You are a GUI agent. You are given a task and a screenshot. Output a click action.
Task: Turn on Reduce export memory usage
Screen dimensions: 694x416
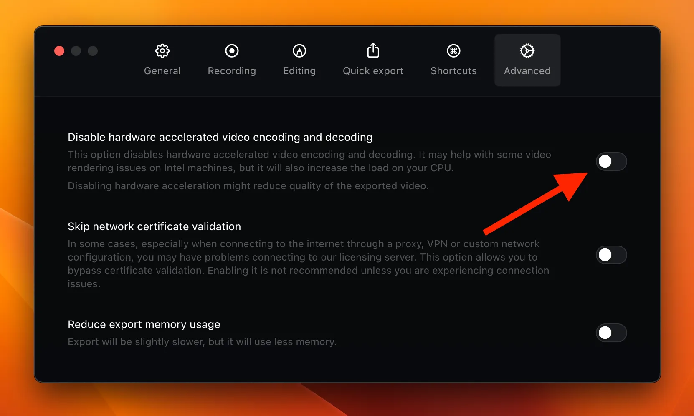[x=611, y=333]
